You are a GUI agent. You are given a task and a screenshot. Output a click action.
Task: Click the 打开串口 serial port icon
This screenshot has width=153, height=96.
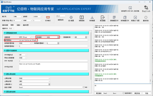(x=48, y=17)
